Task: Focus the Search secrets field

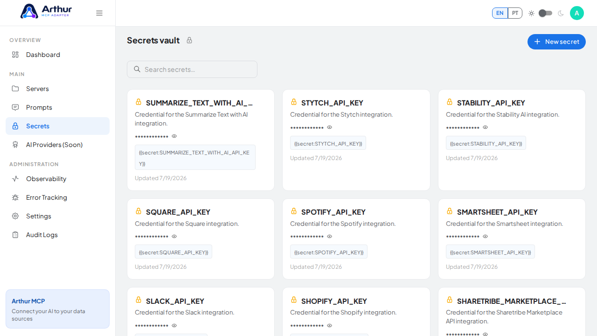Action: coord(192,69)
